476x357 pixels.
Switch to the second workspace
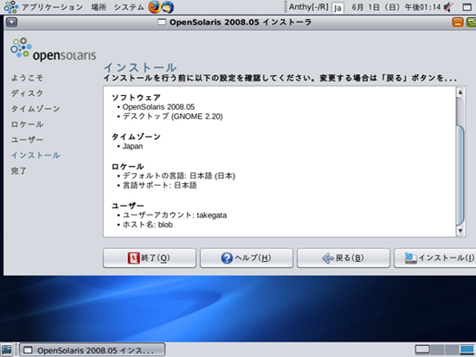[x=437, y=350]
